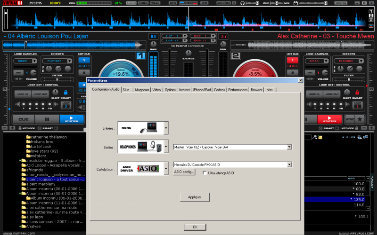
Task: Adjust the left deck filter slider
Action: [57, 79]
